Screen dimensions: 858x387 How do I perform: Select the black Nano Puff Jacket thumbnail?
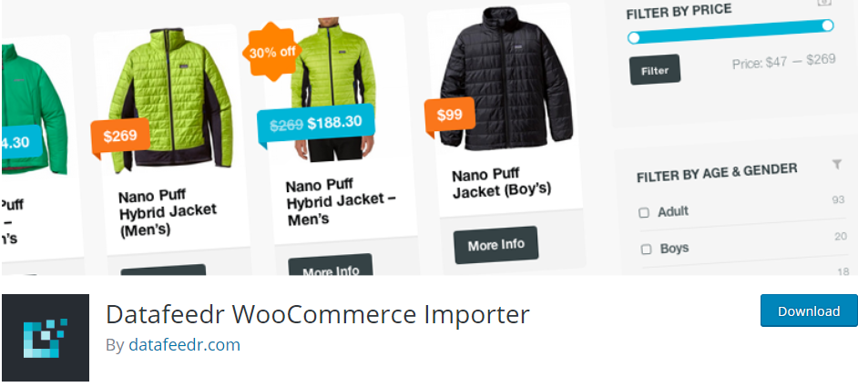click(x=506, y=79)
